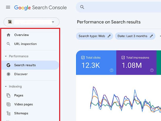This screenshot has width=161, height=121.
Task: Click the Total clicks 12.3K card
Action: tap(96, 63)
